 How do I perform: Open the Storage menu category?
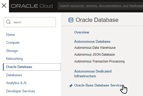click(x=12, y=51)
